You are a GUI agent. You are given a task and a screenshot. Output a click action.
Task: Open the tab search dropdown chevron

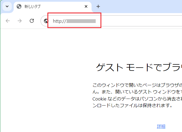tap(7, 6)
